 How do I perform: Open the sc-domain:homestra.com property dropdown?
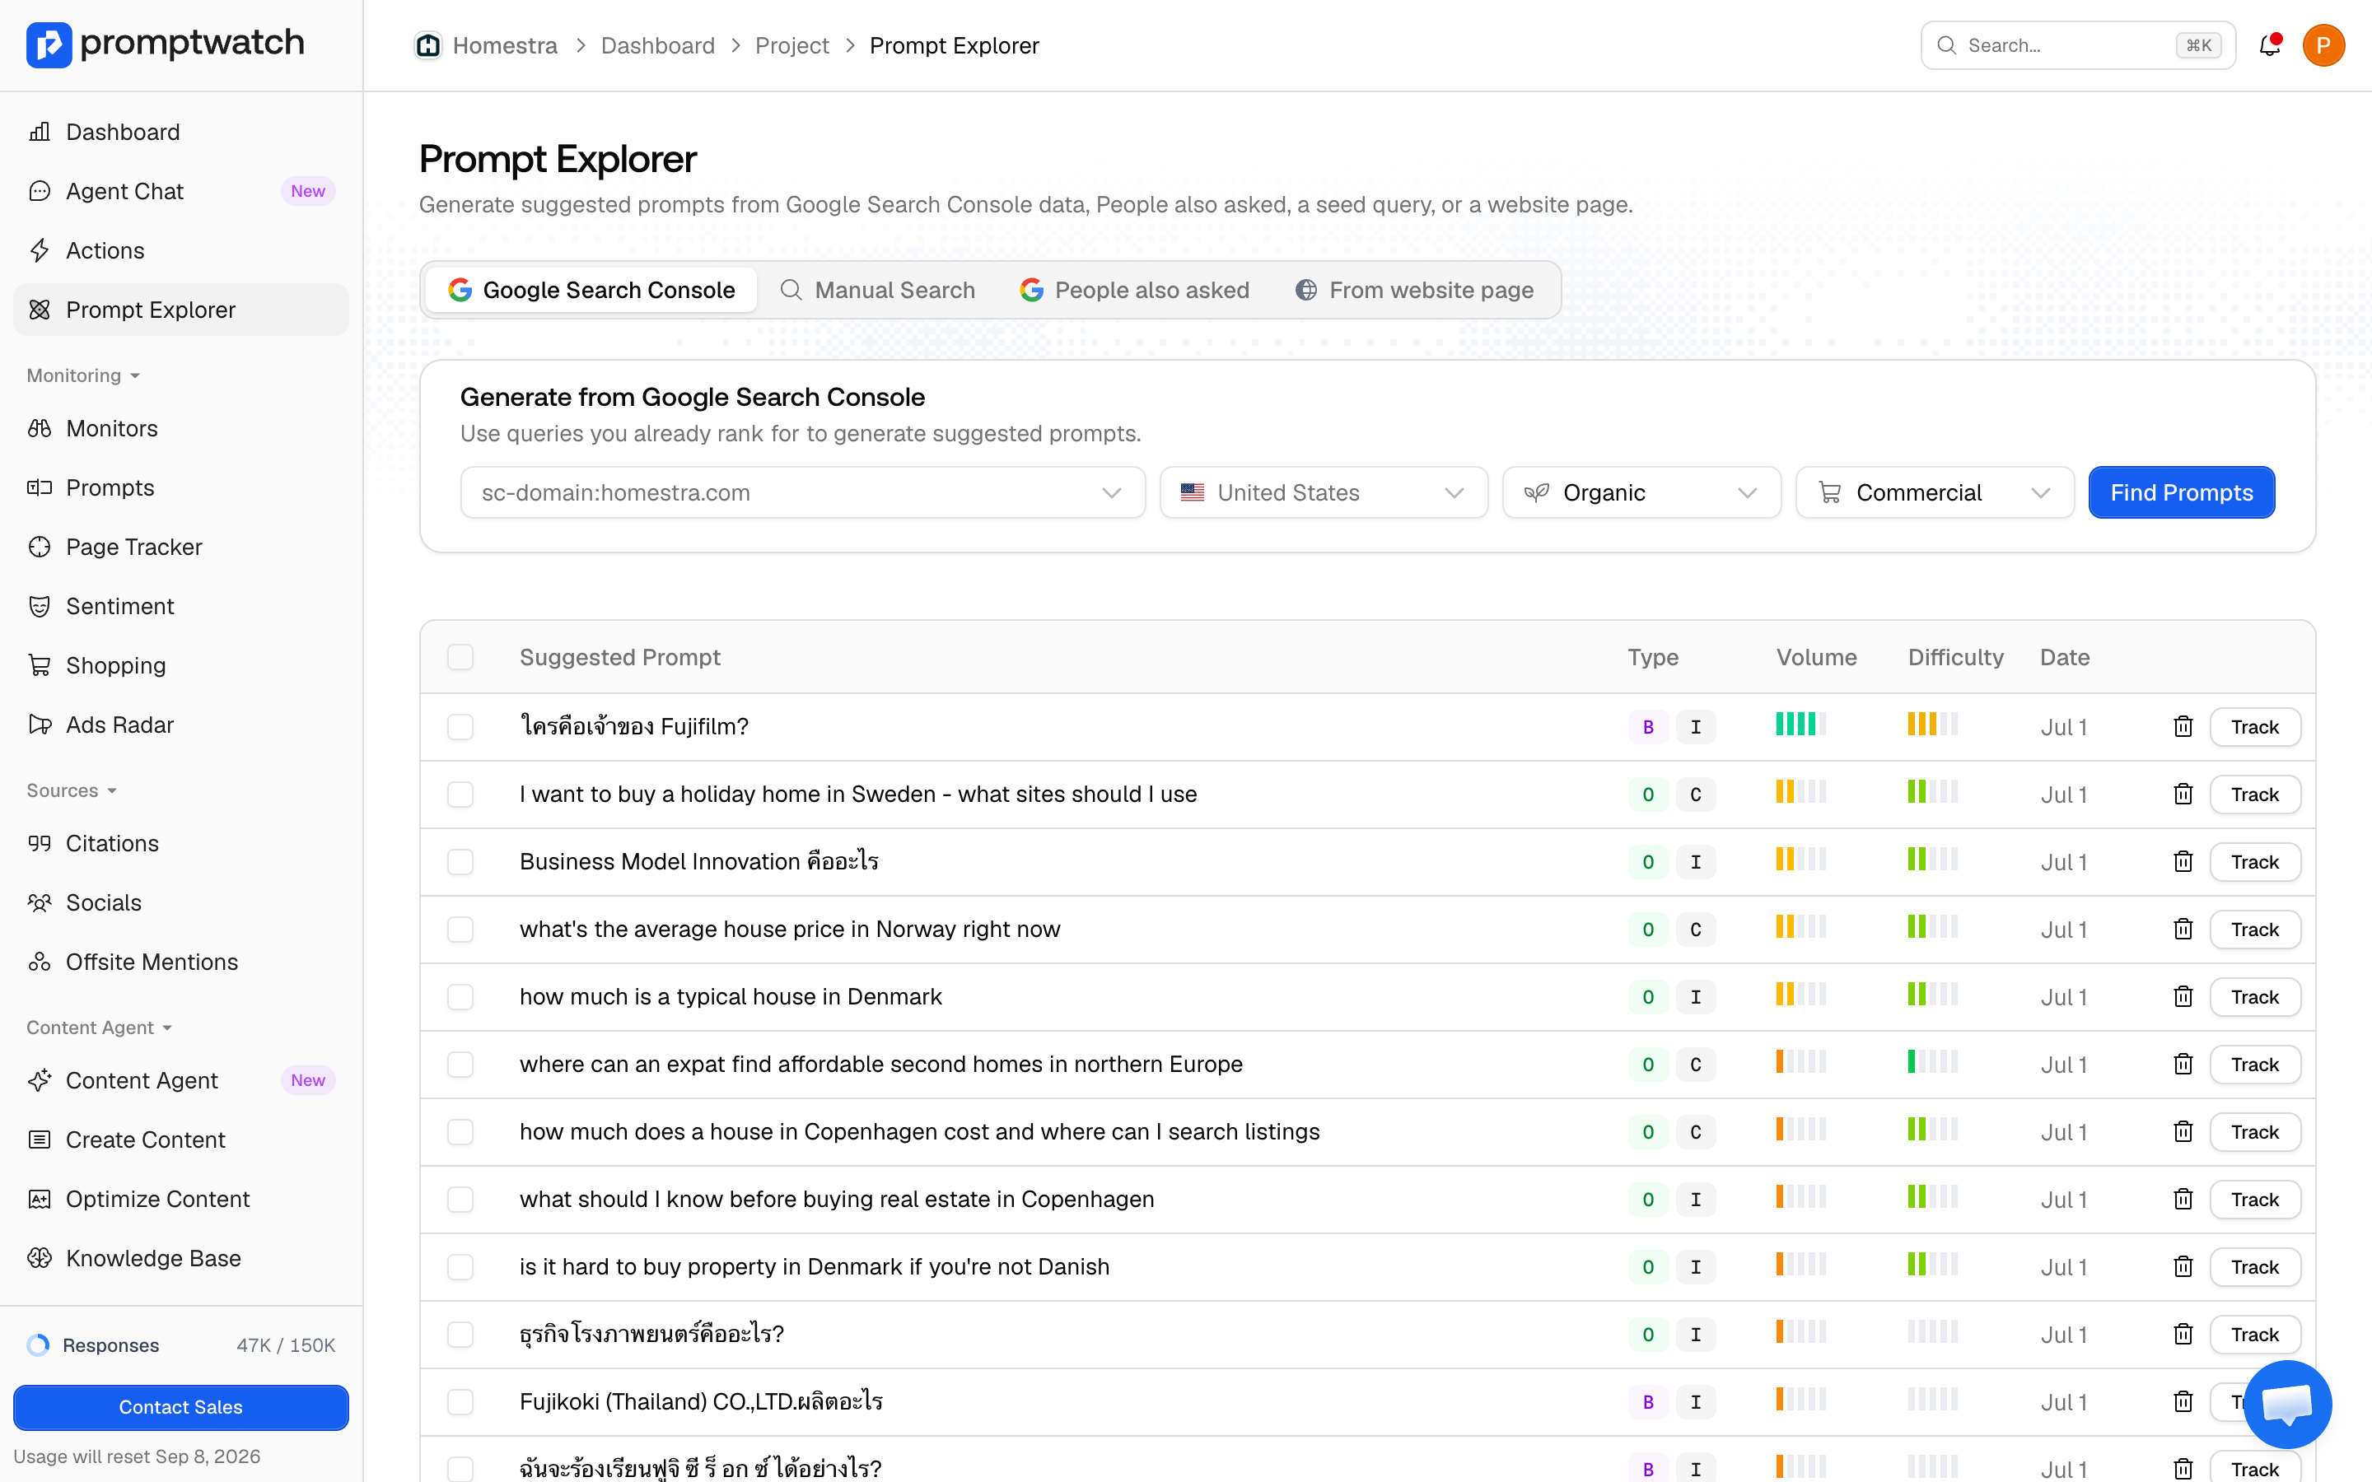[x=801, y=492]
